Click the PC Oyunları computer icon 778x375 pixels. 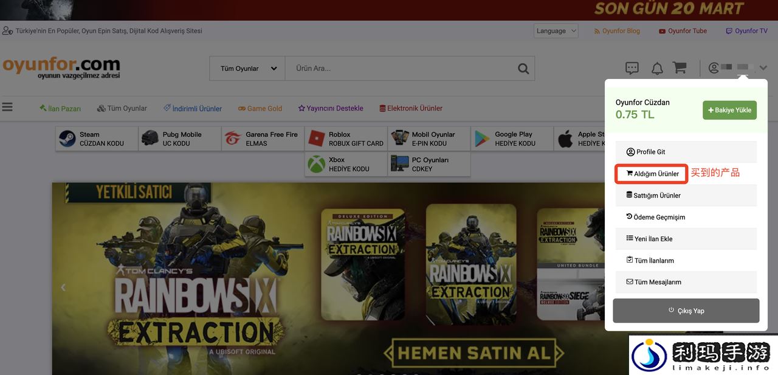(399, 164)
